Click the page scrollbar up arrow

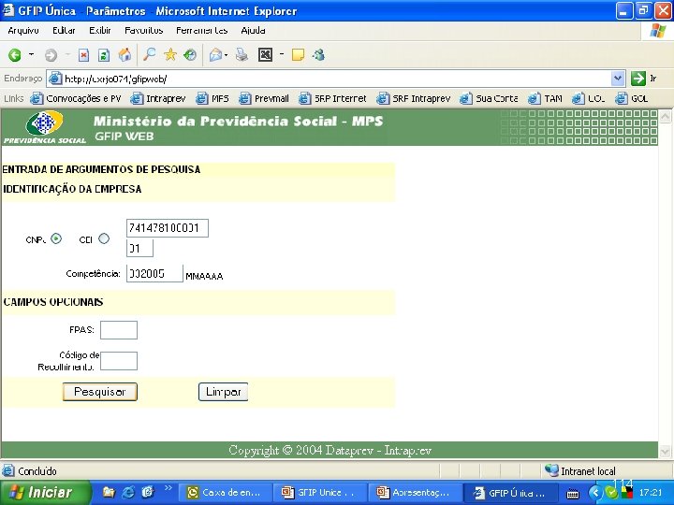[x=665, y=116]
